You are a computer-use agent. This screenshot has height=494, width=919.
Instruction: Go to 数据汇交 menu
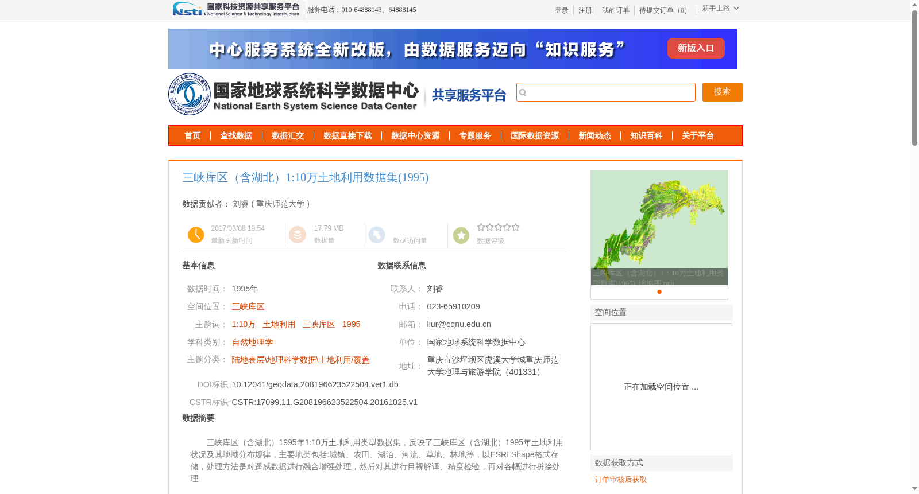(288, 135)
